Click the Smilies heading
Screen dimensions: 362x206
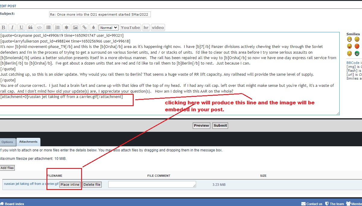pos(353,34)
